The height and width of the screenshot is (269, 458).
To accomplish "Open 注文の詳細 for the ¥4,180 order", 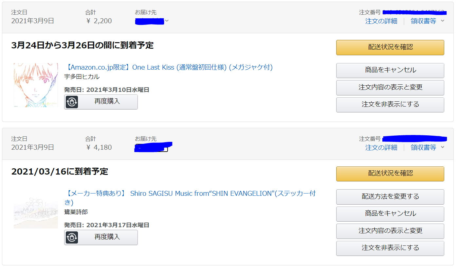I will (x=381, y=147).
